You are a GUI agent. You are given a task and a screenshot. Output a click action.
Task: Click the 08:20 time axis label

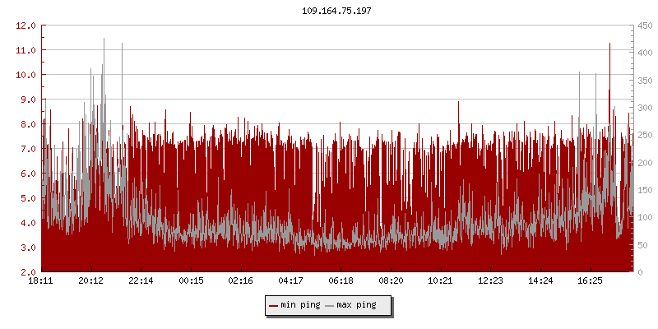391,281
